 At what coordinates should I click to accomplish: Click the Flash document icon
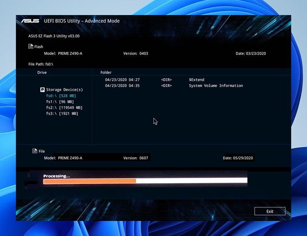[30, 46]
